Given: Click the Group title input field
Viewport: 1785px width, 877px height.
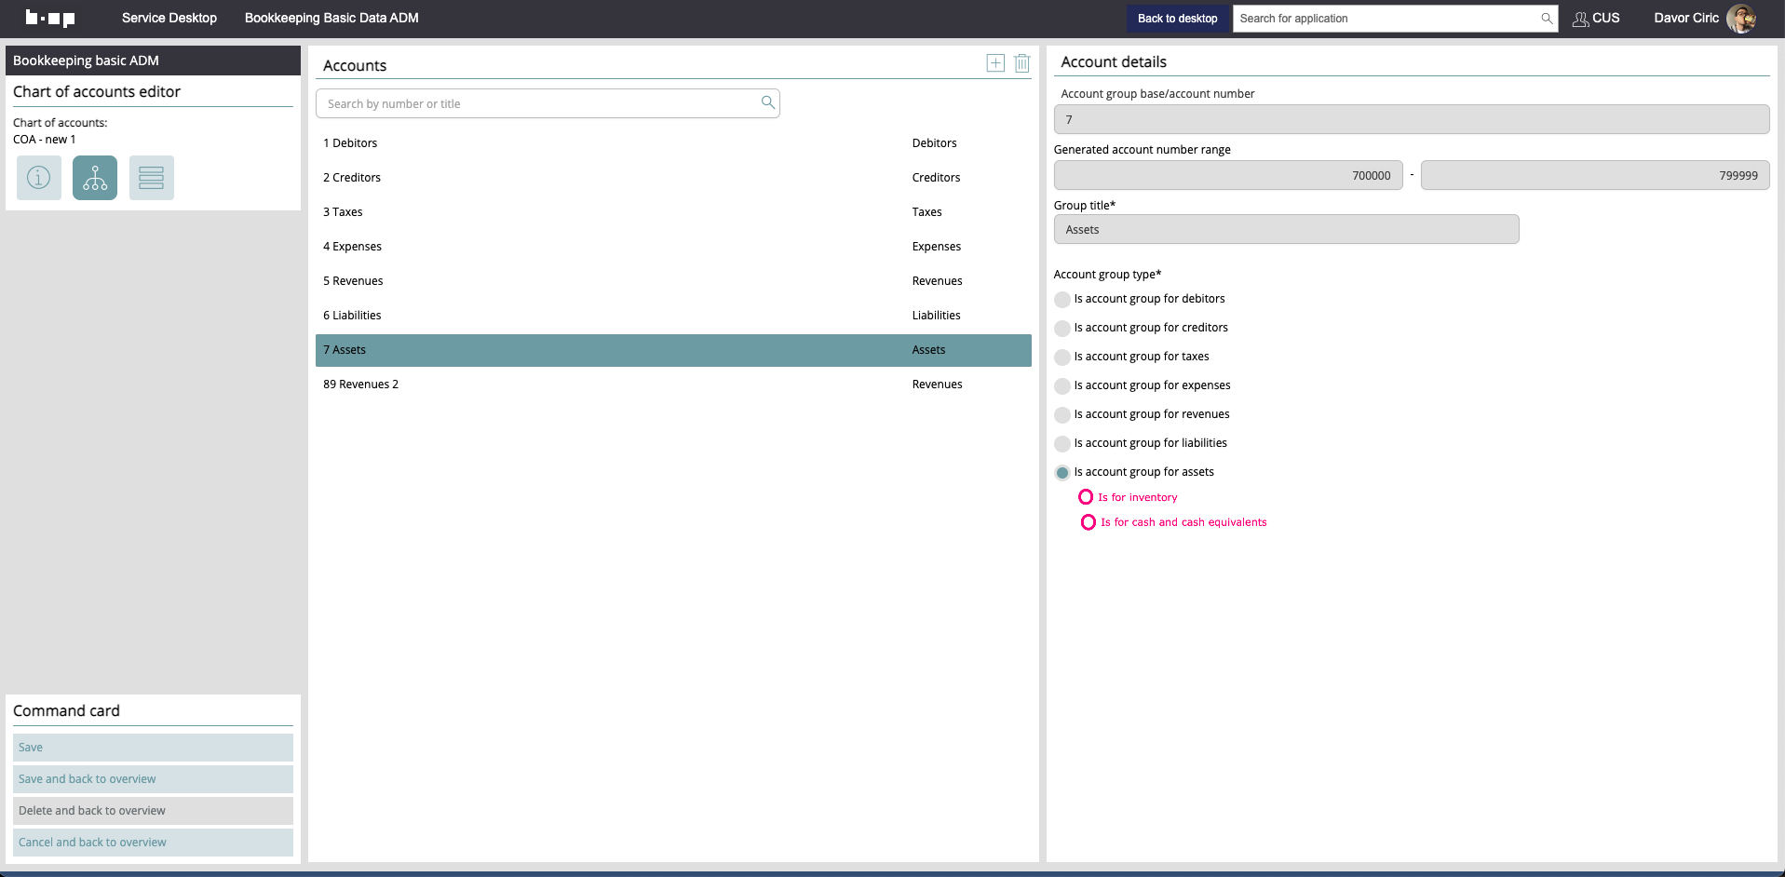Looking at the screenshot, I should pyautogui.click(x=1286, y=230).
